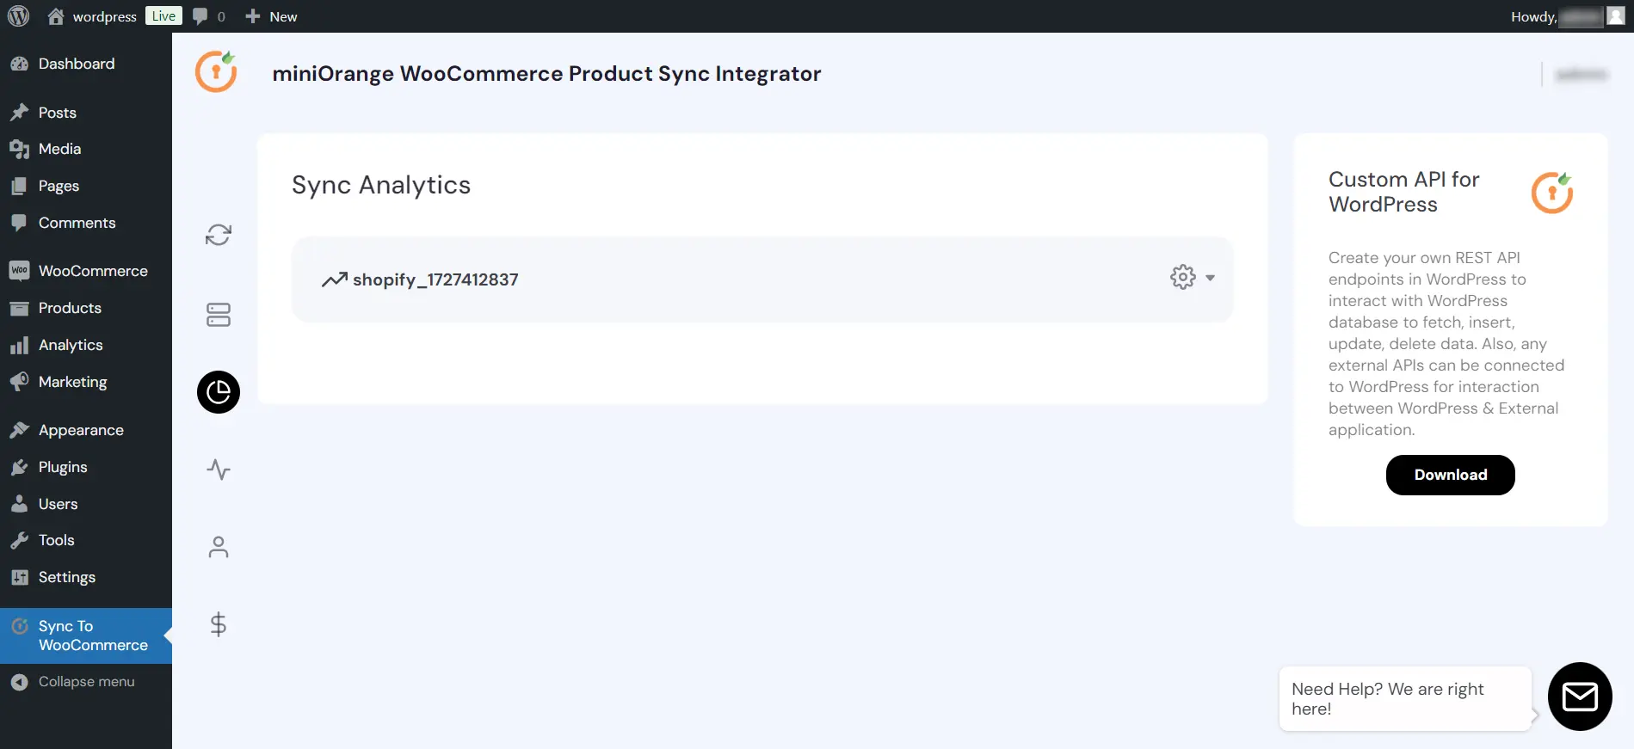Click the WooCommerce Woo icon

tap(19, 271)
